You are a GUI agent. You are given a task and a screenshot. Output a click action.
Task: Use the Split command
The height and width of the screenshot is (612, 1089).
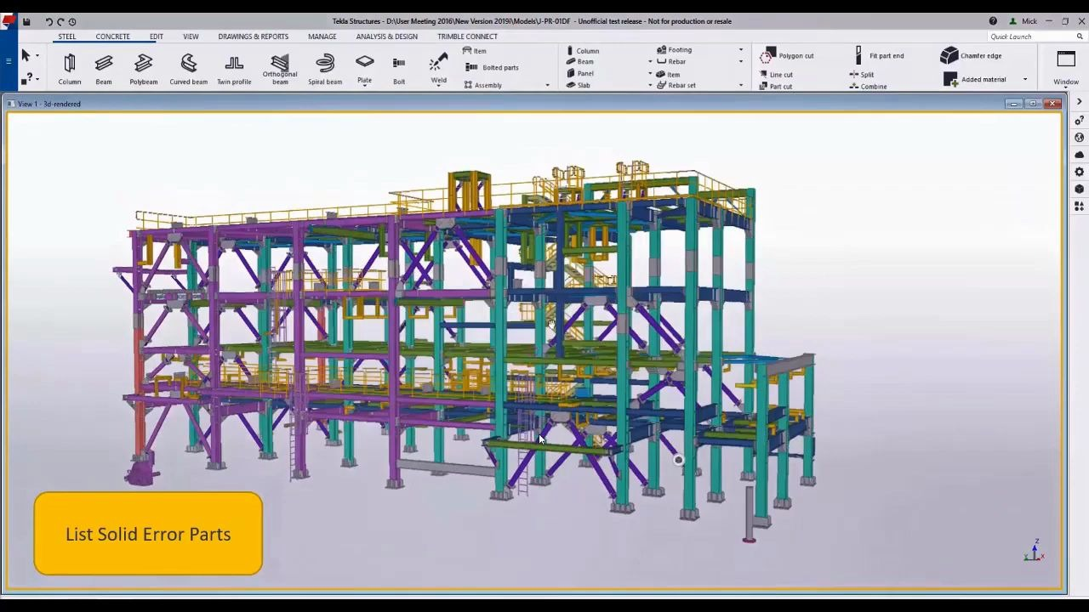click(862, 75)
